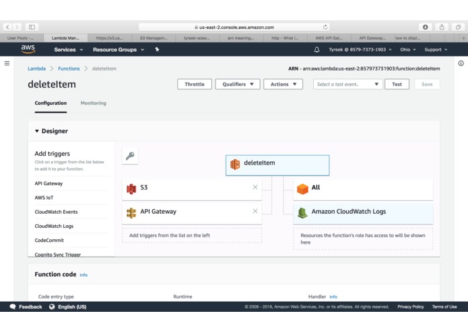Open Safari downloads icon

coord(425,27)
